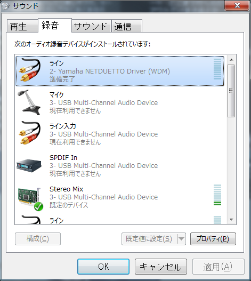Select the SPDIF In device name

pyautogui.click(x=63, y=158)
